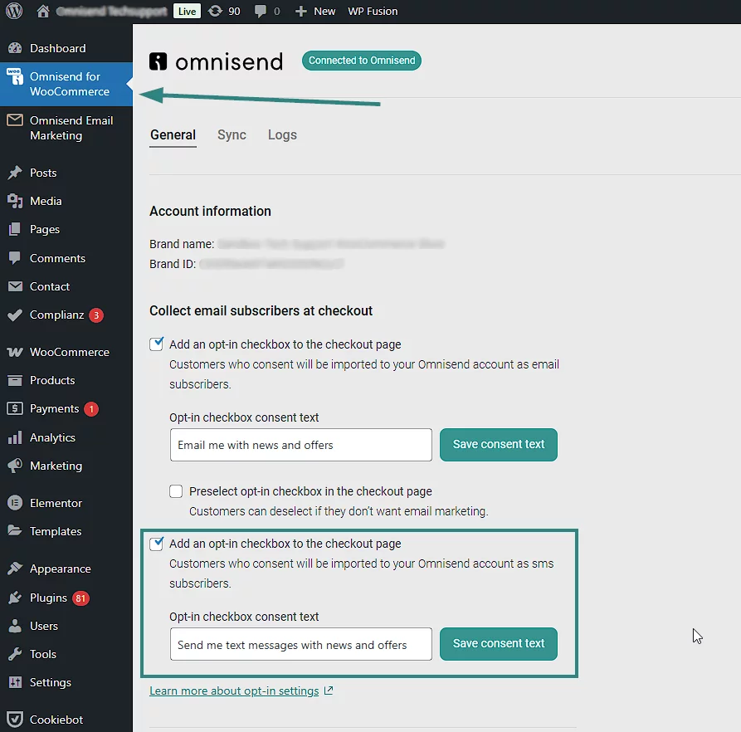
Task: Click the Payments dollar icon
Action: (15, 408)
